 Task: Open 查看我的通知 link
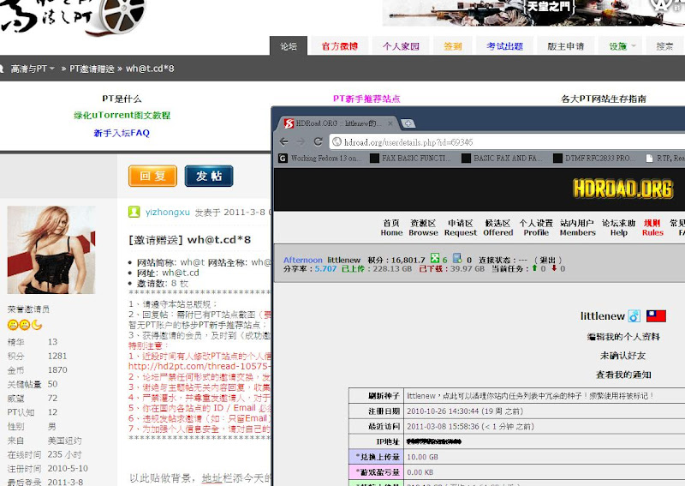[623, 375]
